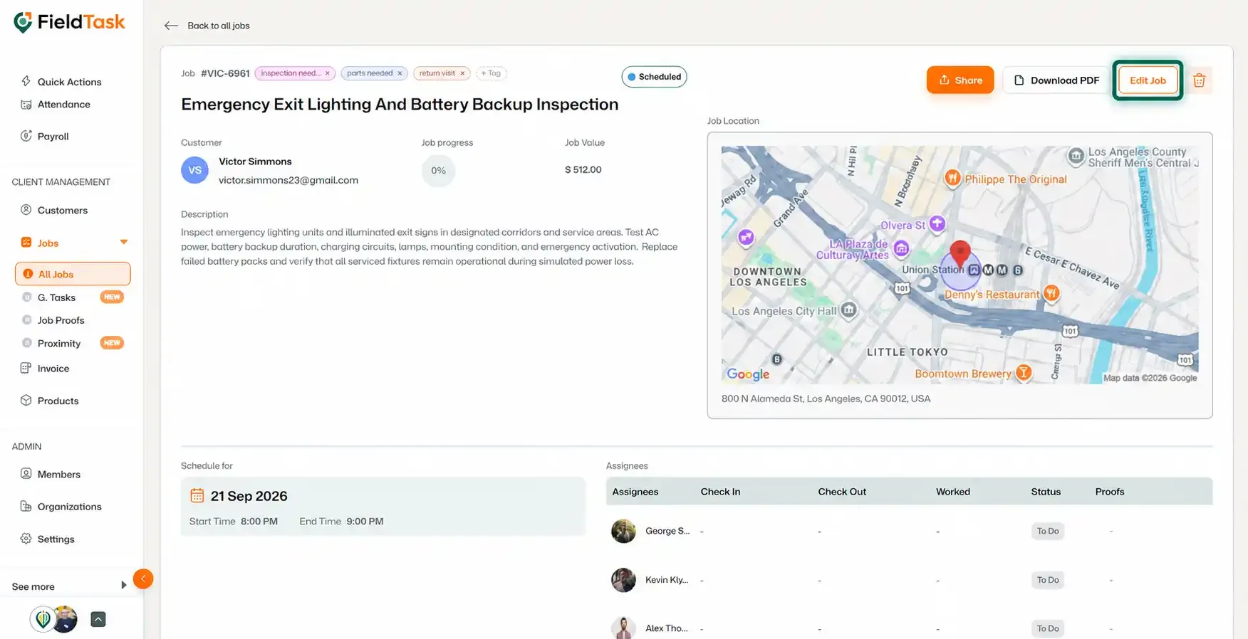1248x639 pixels.
Task: Open the Scheduled status dropdown
Action: pos(654,77)
